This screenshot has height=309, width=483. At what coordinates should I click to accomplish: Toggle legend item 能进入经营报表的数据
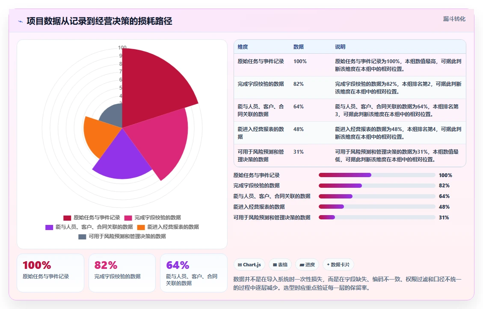168,227
